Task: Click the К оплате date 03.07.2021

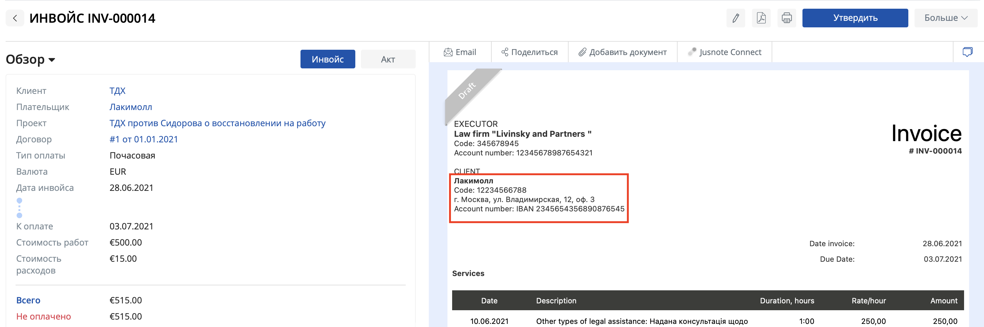Action: pyautogui.click(x=131, y=226)
